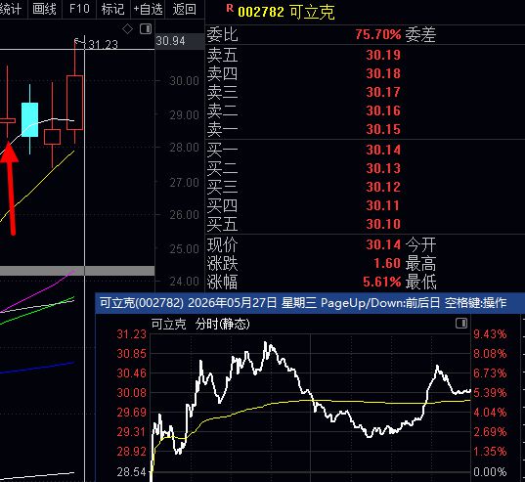Toggle panel icon beside the diamond icon
The height and width of the screenshot is (482, 525).
pos(146,29)
